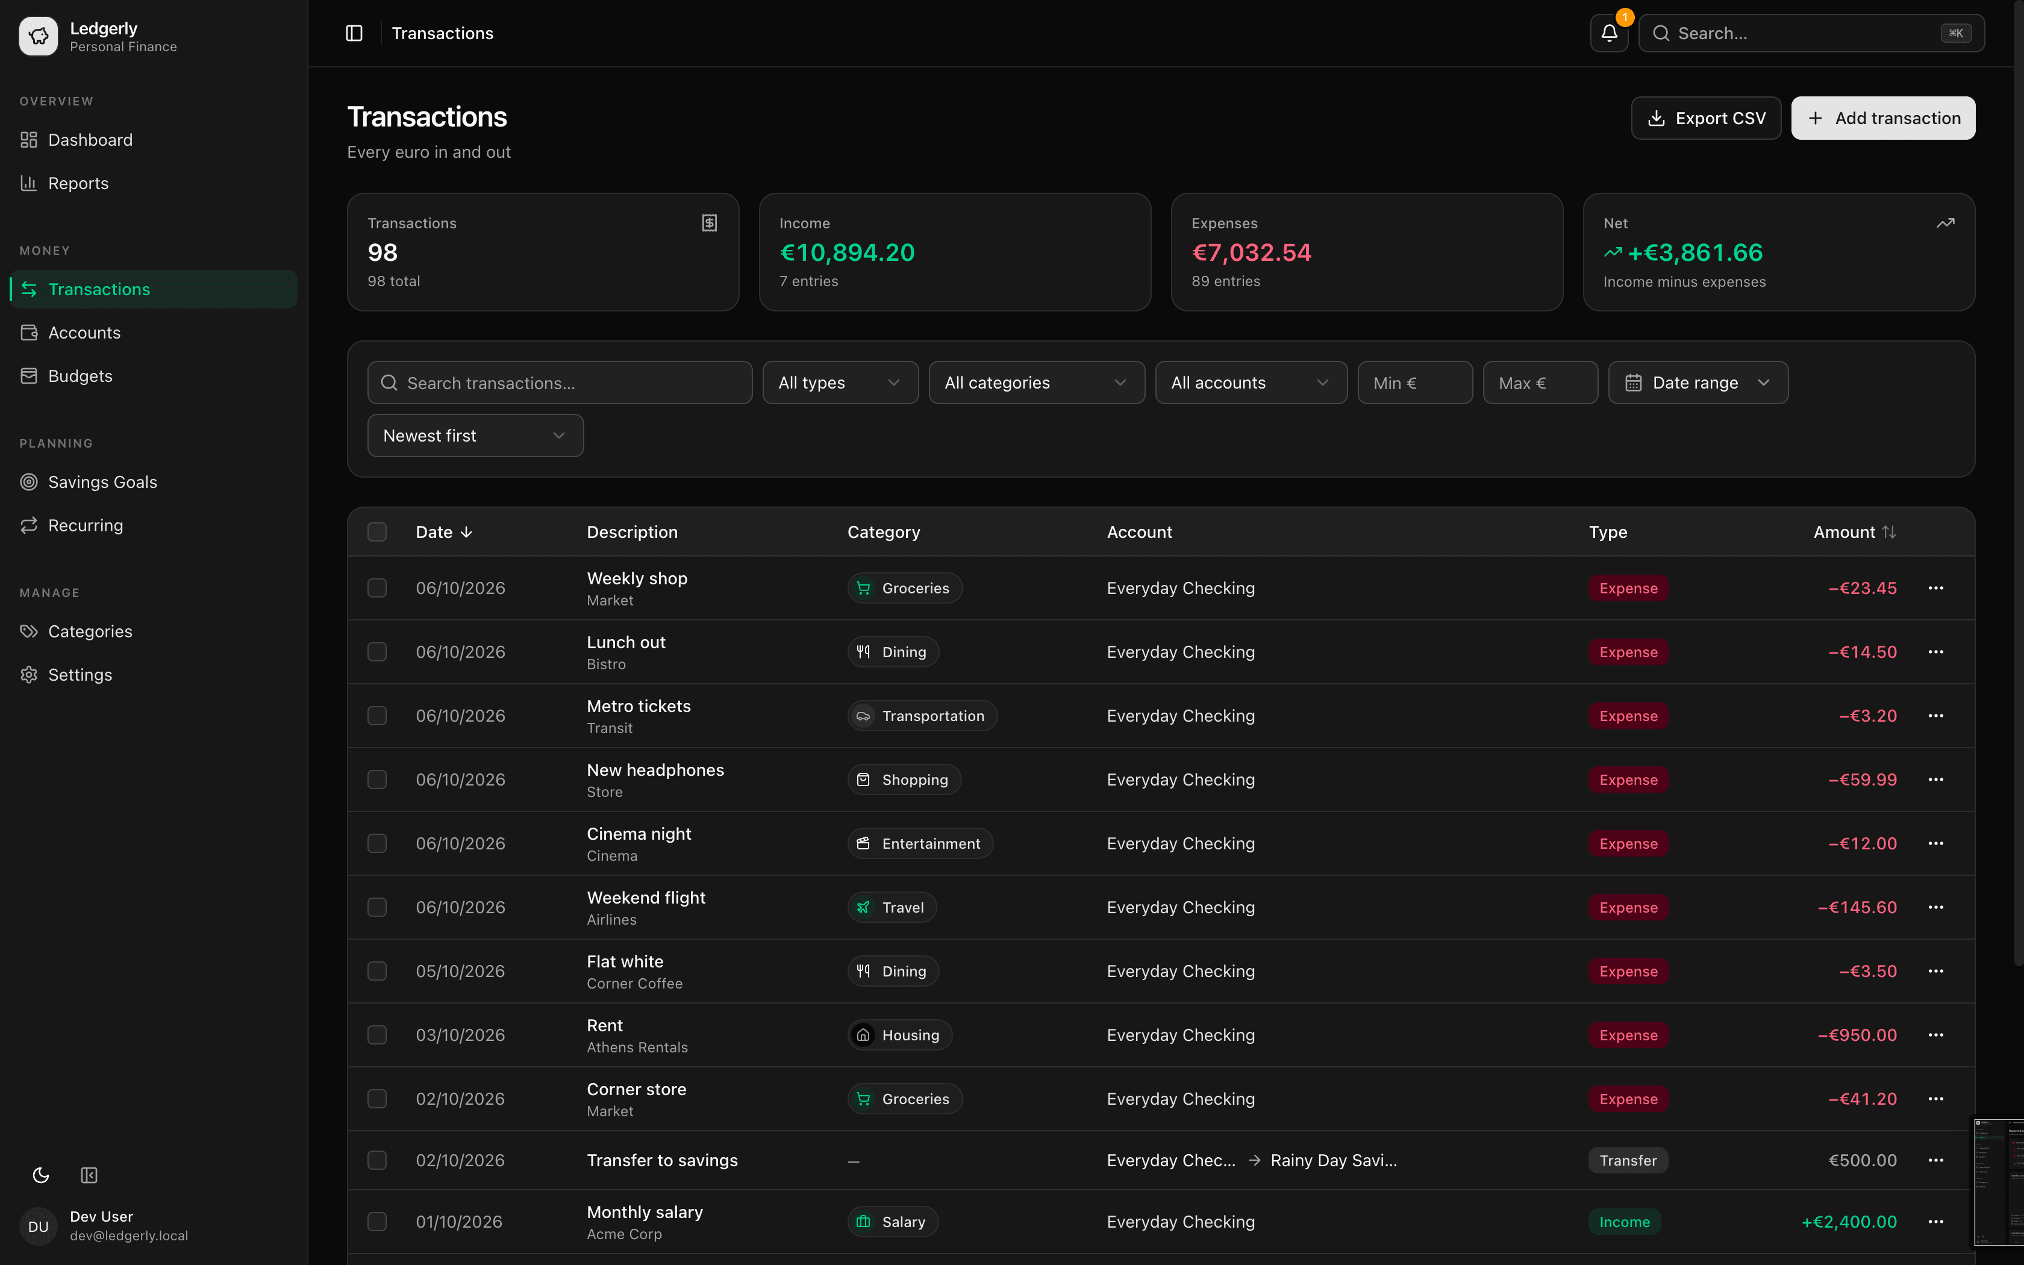Click the −€950.00 amount
This screenshot has width=2024, height=1265.
click(x=1857, y=1035)
